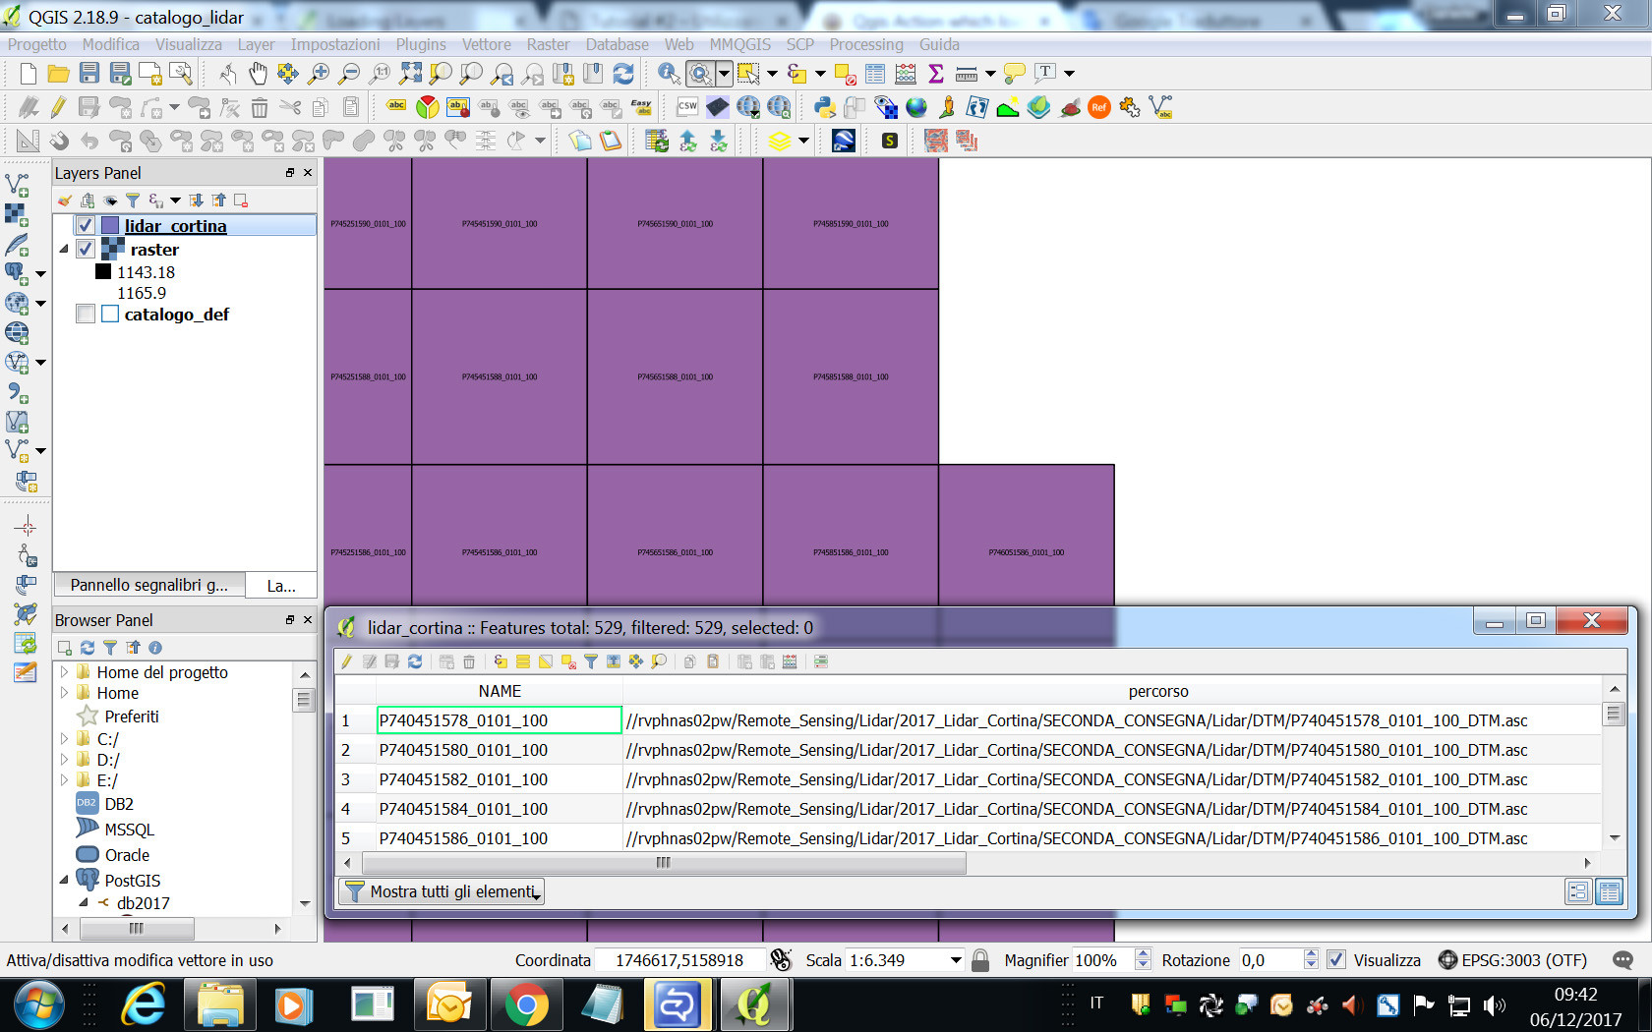Invert selection in attribute table toolbar
1652x1032 pixels.
(546, 661)
